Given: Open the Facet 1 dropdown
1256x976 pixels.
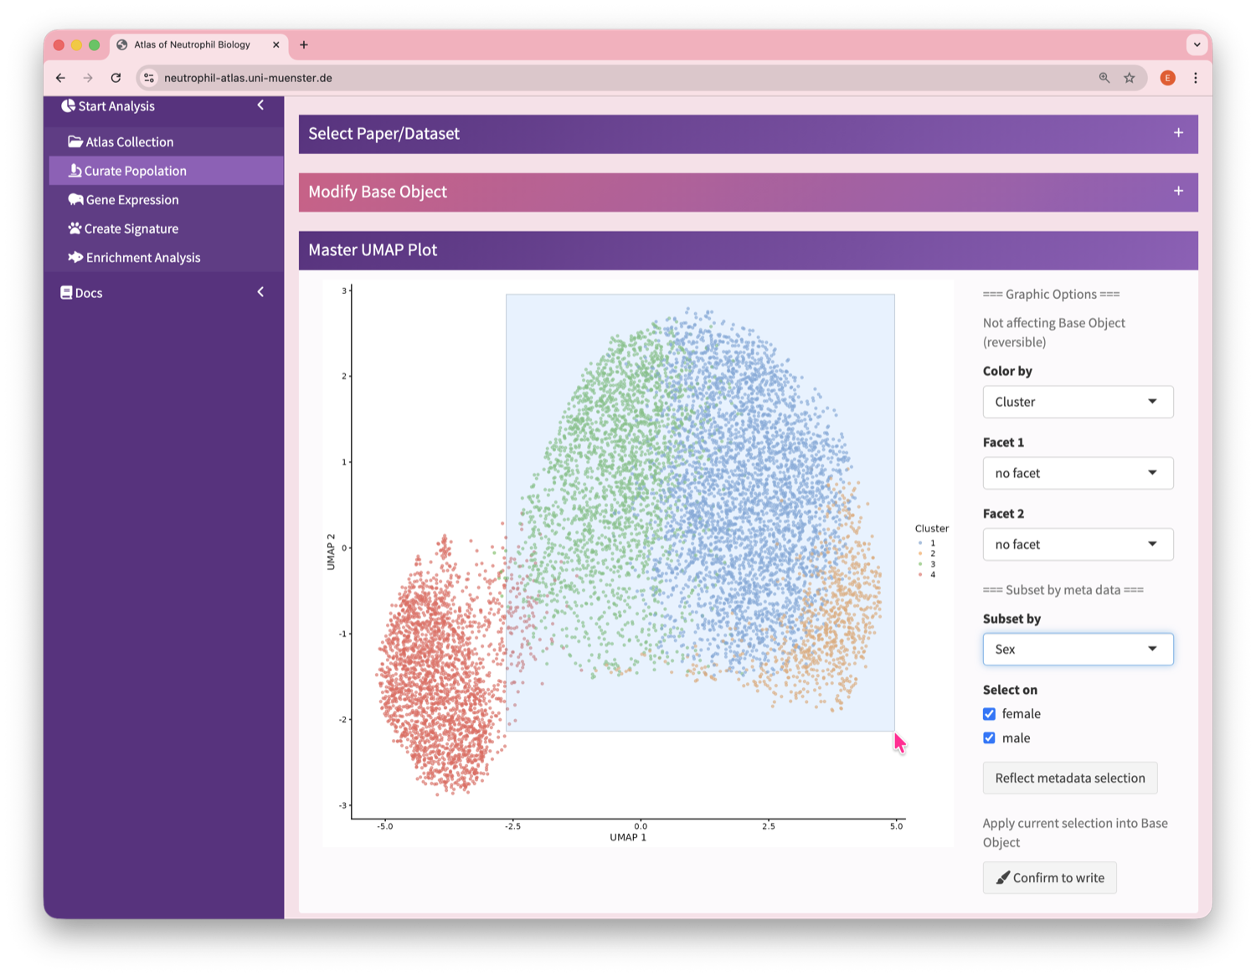Looking at the screenshot, I should [1077, 473].
